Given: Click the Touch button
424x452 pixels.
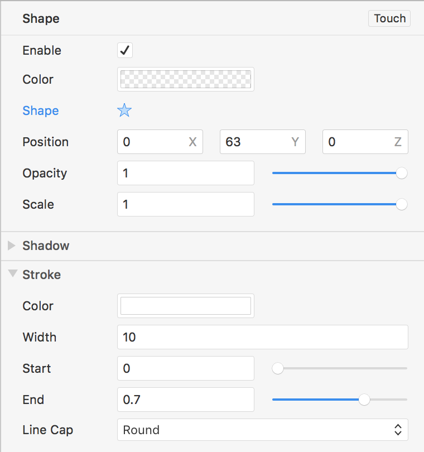Looking at the screenshot, I should [x=389, y=18].
